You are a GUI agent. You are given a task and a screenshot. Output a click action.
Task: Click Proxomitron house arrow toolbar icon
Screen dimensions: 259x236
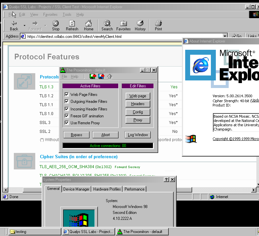pos(110,76)
